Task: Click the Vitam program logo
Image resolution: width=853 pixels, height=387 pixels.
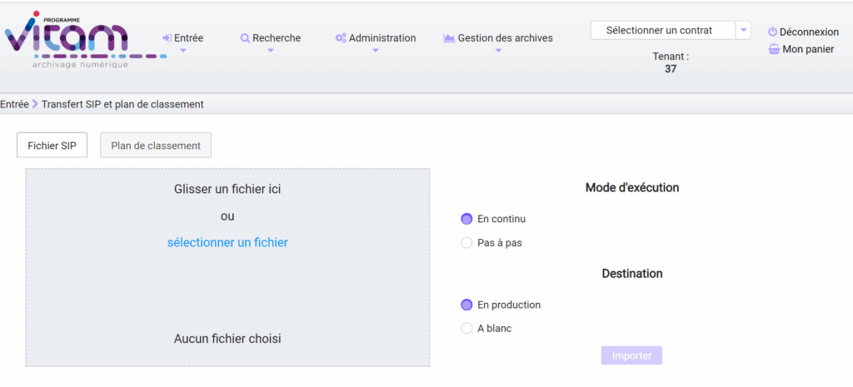Action: pyautogui.click(x=67, y=39)
